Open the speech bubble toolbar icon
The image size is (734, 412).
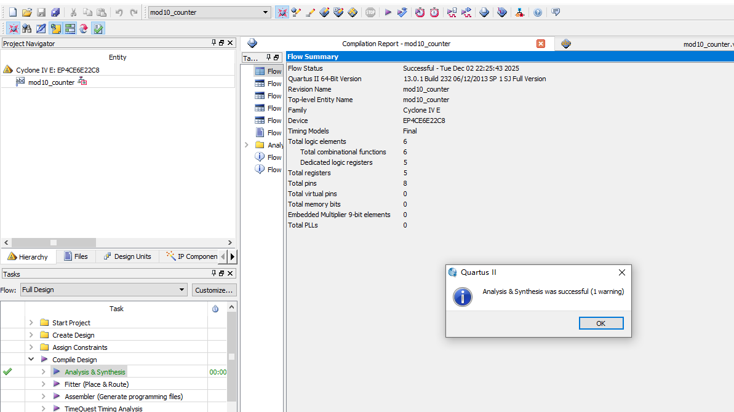click(556, 12)
